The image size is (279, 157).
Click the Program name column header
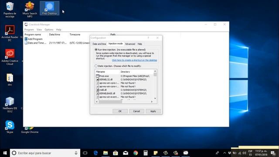coord(36,34)
